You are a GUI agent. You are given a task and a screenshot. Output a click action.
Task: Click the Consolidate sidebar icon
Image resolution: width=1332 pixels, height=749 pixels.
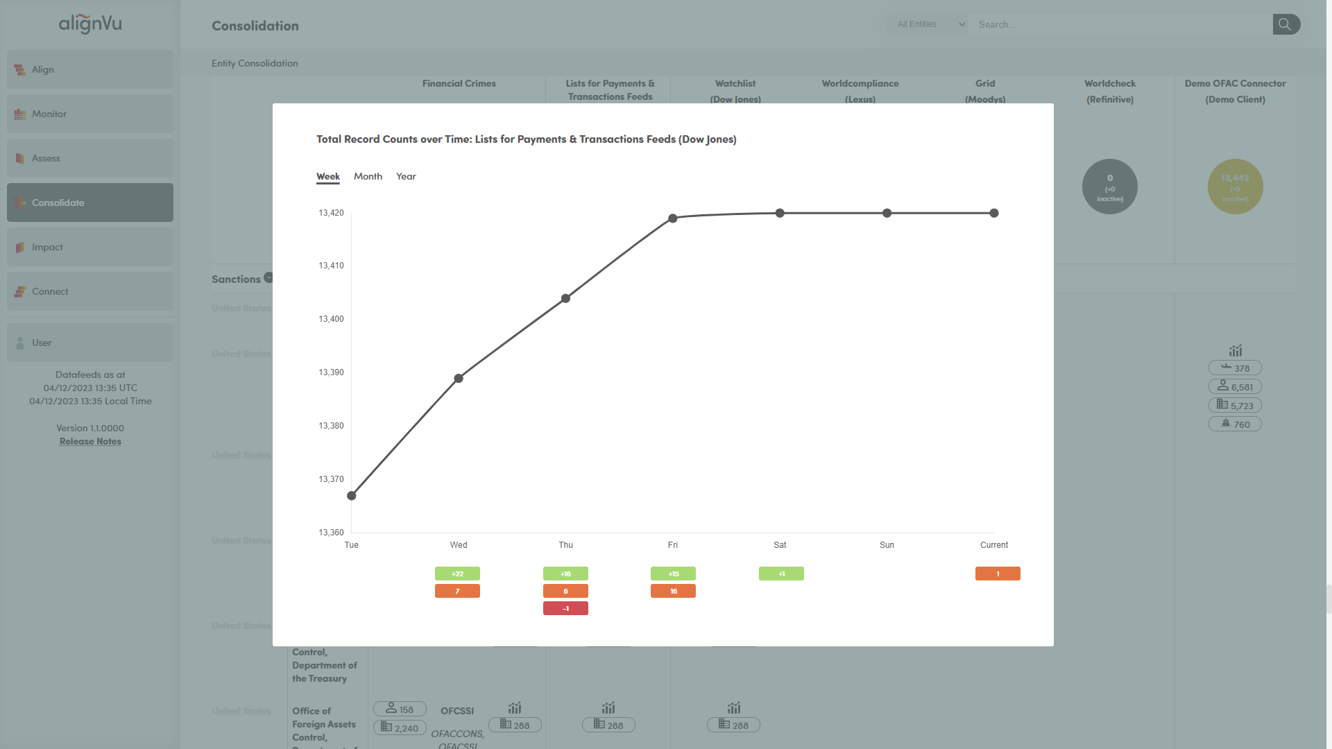[20, 203]
